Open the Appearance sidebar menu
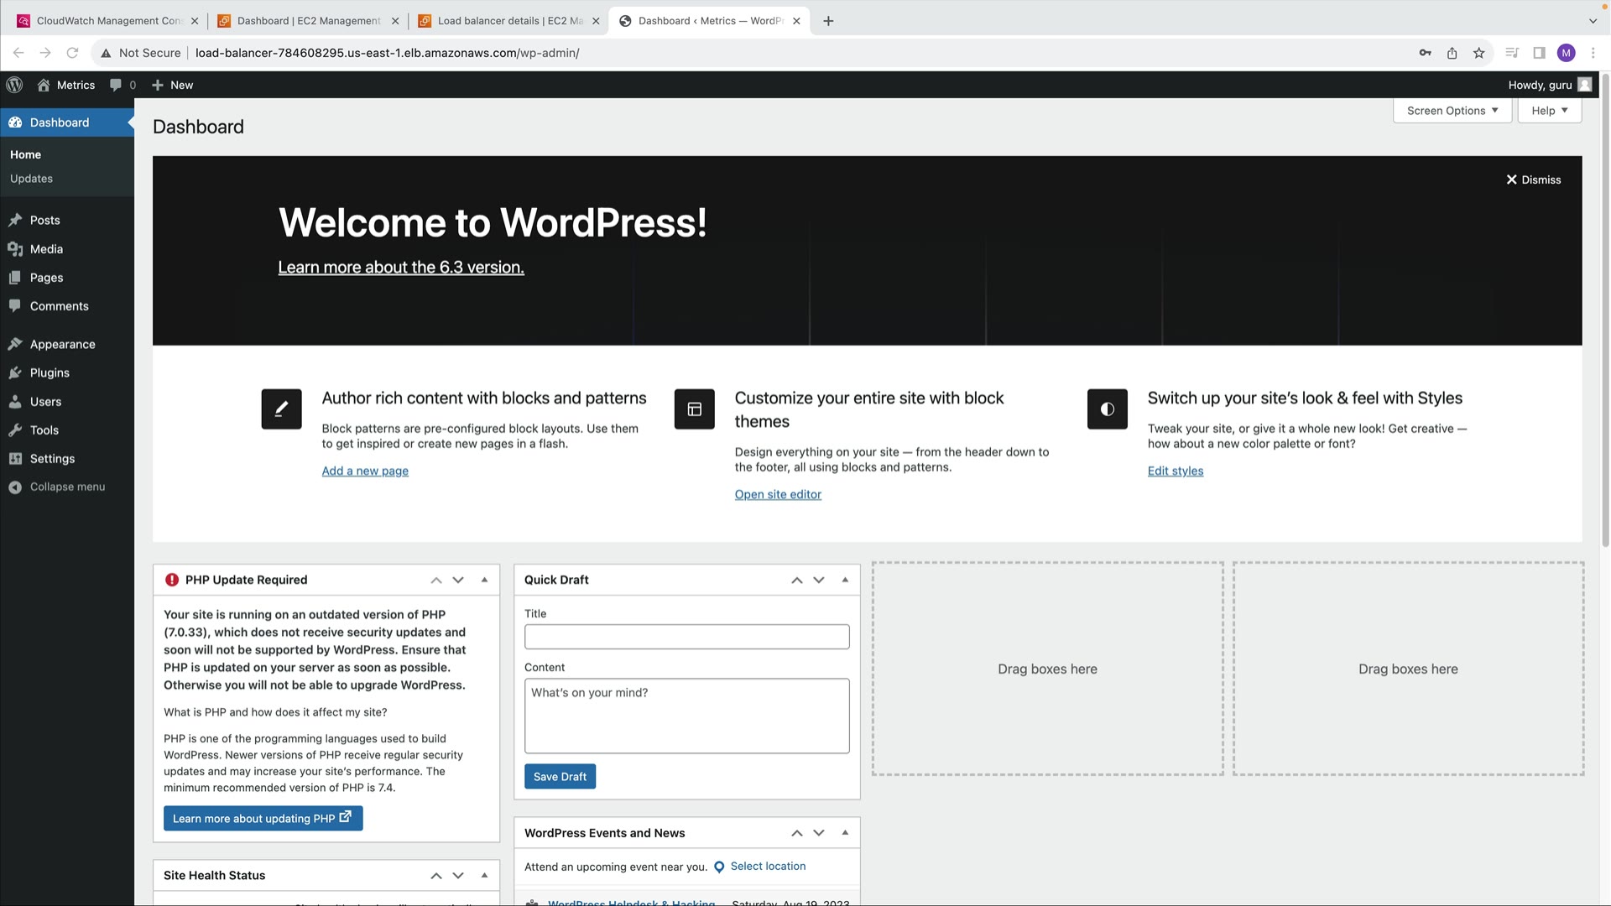The image size is (1611, 906). click(62, 345)
